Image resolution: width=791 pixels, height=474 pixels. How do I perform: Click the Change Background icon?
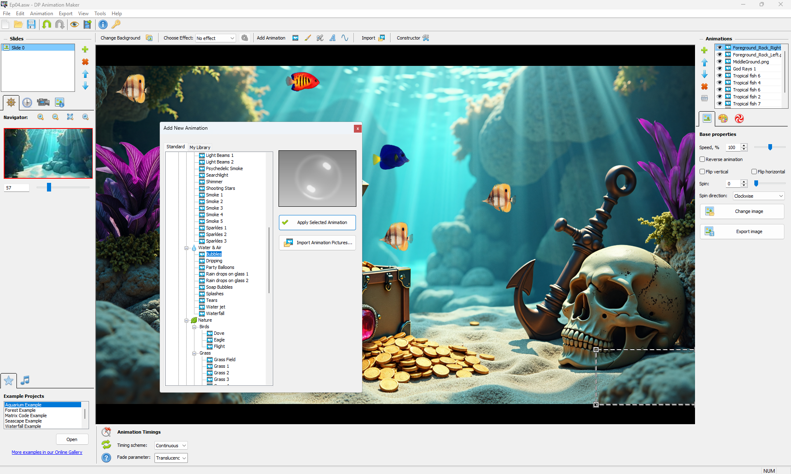coord(149,38)
